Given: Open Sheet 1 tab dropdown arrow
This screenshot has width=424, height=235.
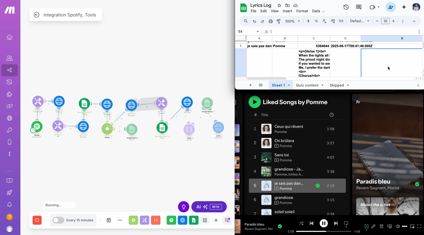Looking at the screenshot, I should pos(289,85).
